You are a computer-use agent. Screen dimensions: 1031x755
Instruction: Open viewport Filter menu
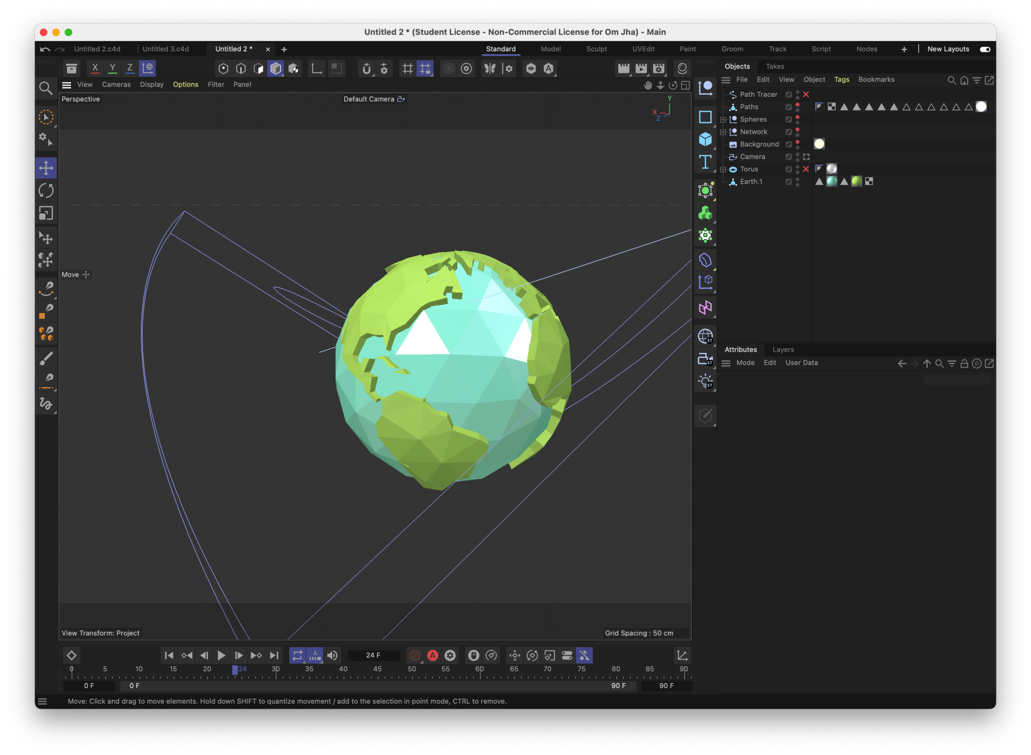pos(216,85)
